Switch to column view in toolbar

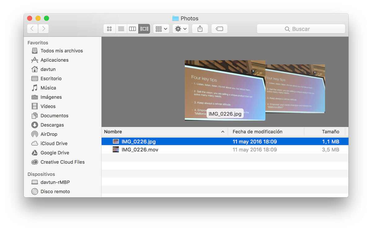pos(132,29)
